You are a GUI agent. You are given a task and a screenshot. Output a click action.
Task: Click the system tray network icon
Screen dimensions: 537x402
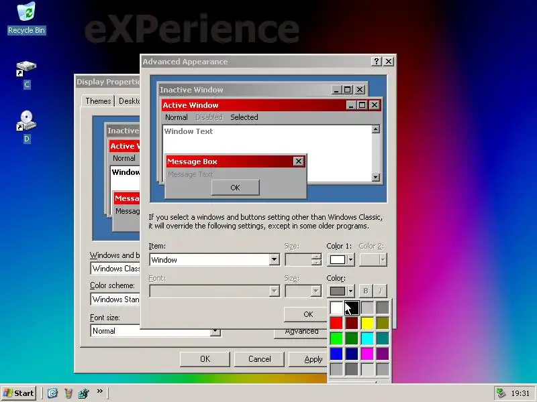coord(501,393)
